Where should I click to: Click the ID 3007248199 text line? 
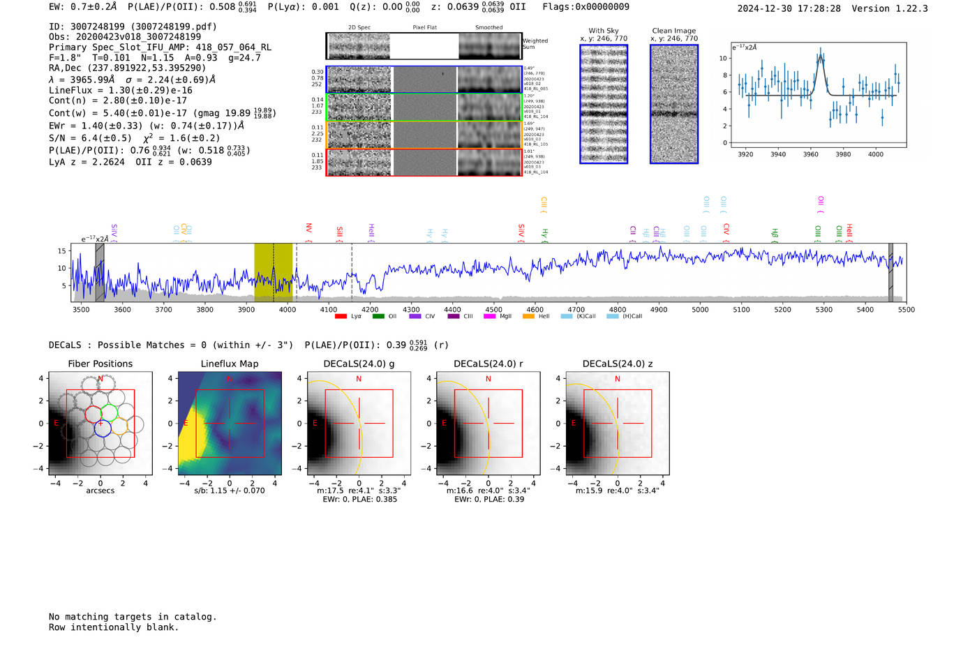(133, 27)
